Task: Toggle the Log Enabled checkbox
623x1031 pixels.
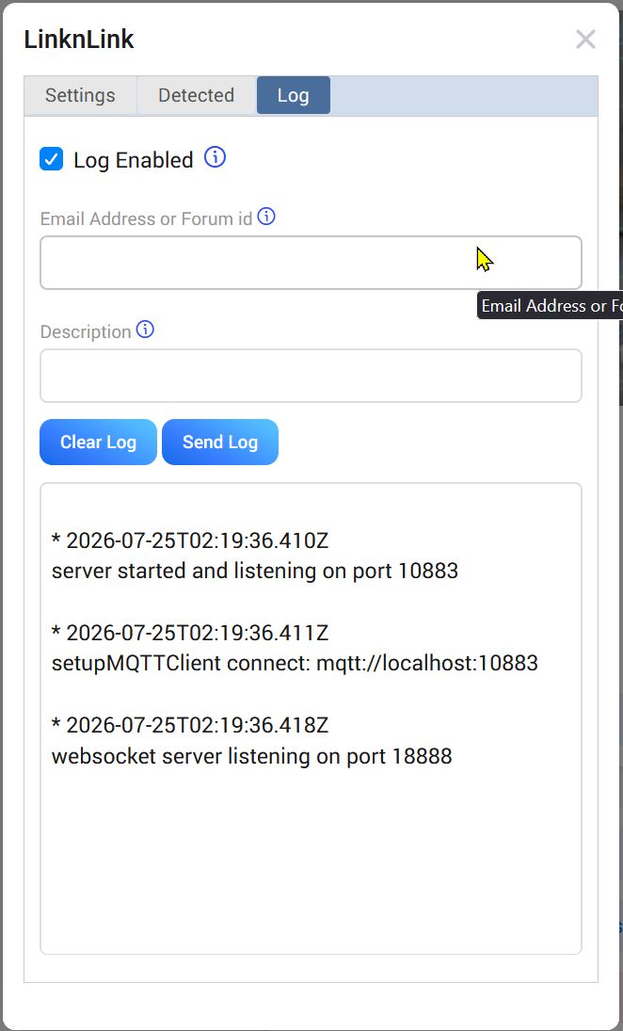Action: click(x=51, y=159)
